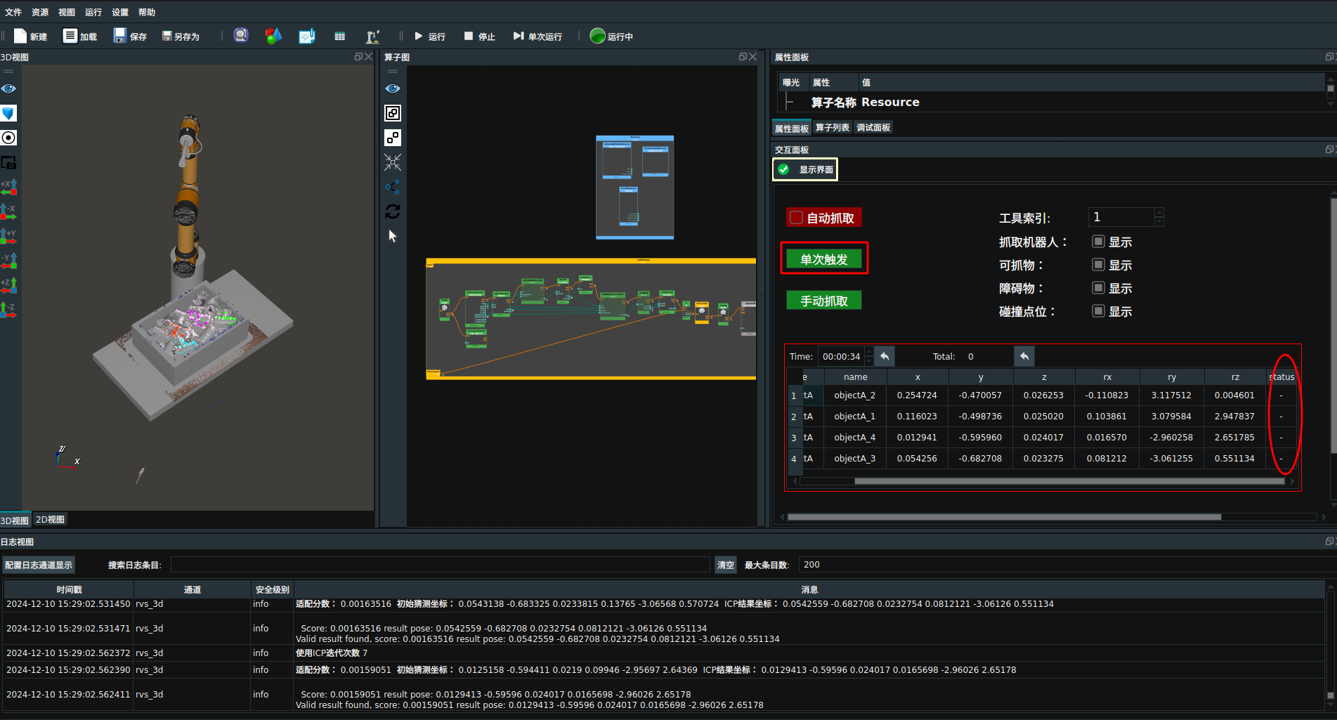
Task: Refresh the operator graph with circular arrows icon
Action: click(x=393, y=211)
